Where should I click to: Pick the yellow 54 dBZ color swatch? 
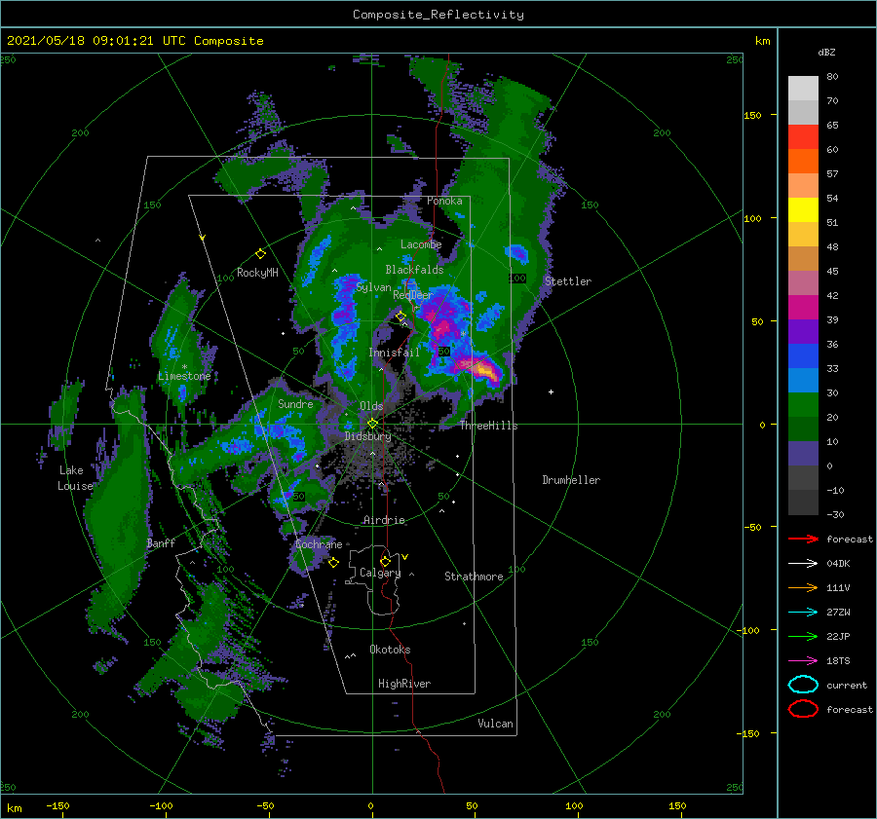pos(803,209)
